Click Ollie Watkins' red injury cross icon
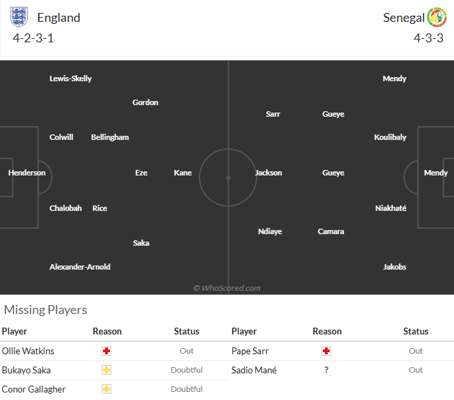 107,351
